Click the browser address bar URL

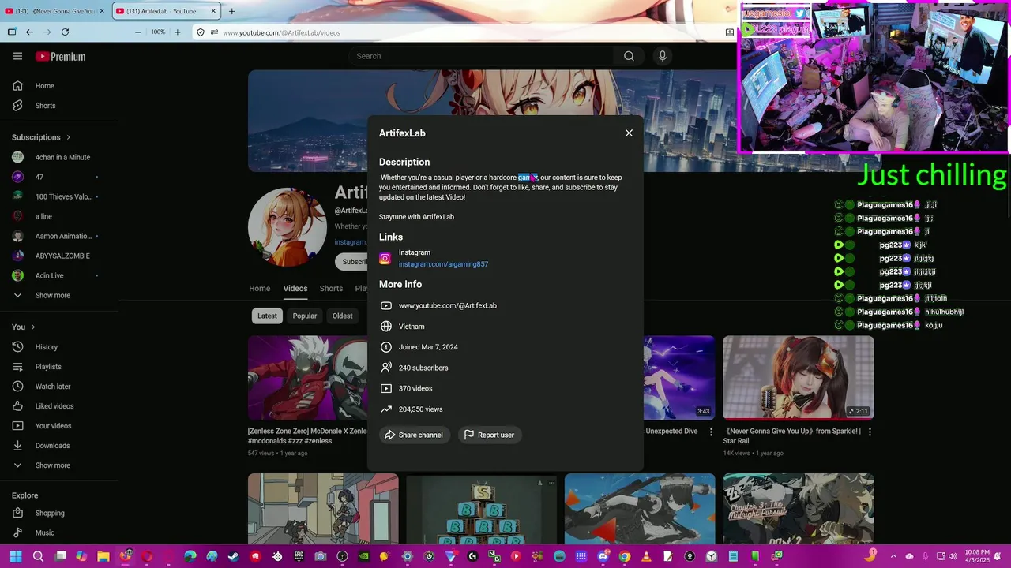pyautogui.click(x=281, y=32)
